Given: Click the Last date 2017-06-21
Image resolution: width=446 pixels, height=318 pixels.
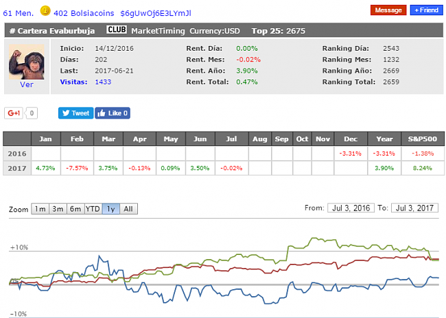Looking at the screenshot, I should tap(114, 71).
